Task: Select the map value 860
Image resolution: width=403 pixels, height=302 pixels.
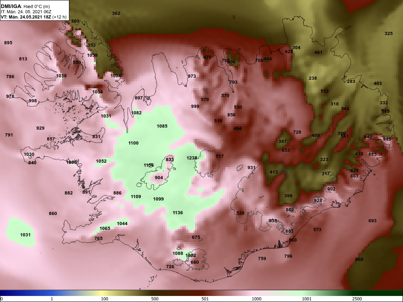Action: (x=53, y=214)
